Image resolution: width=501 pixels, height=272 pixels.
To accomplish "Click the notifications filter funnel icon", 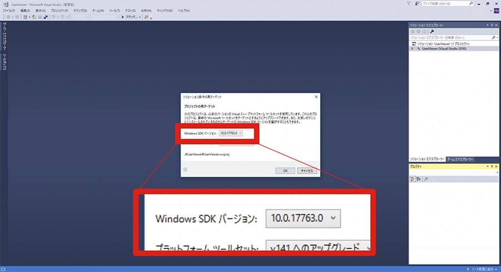I will click(x=409, y=3).
